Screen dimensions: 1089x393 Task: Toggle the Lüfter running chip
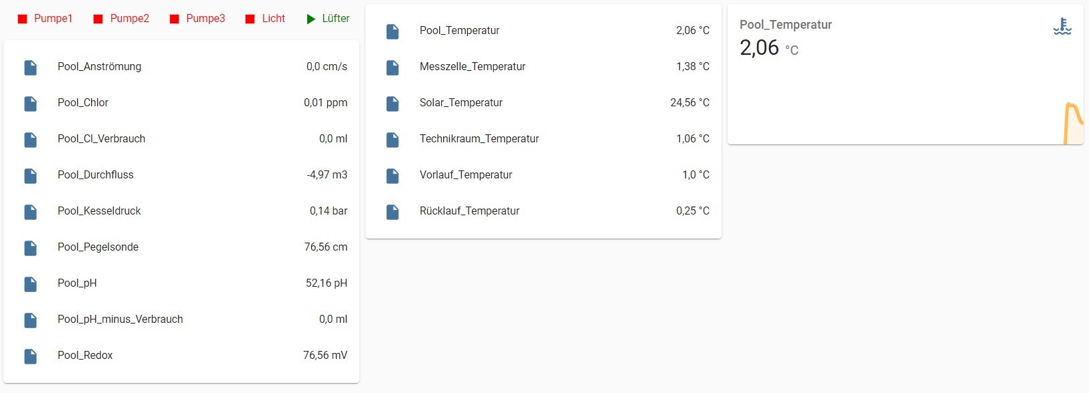tap(328, 19)
